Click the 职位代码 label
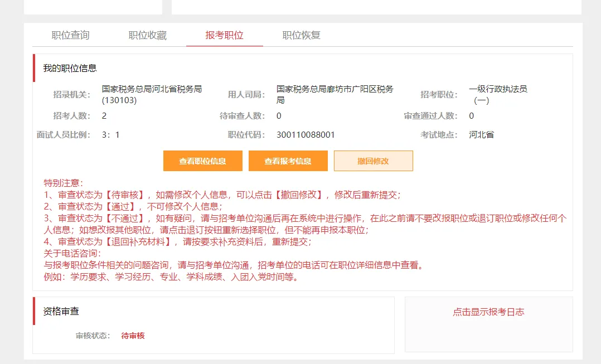The width and height of the screenshot is (601, 364). [x=246, y=135]
